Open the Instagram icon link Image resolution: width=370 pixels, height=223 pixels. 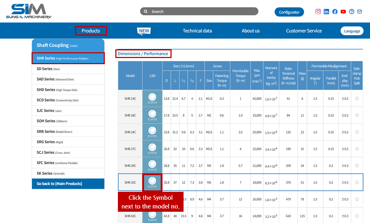point(318,12)
